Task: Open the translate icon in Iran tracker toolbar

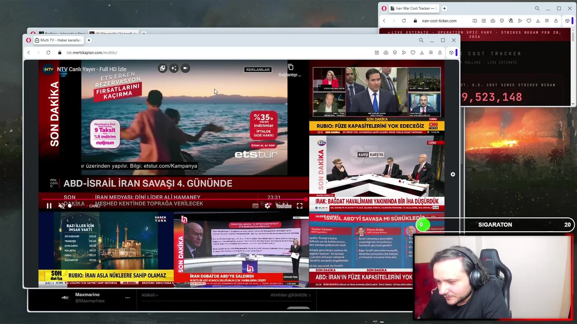Action: [511, 21]
